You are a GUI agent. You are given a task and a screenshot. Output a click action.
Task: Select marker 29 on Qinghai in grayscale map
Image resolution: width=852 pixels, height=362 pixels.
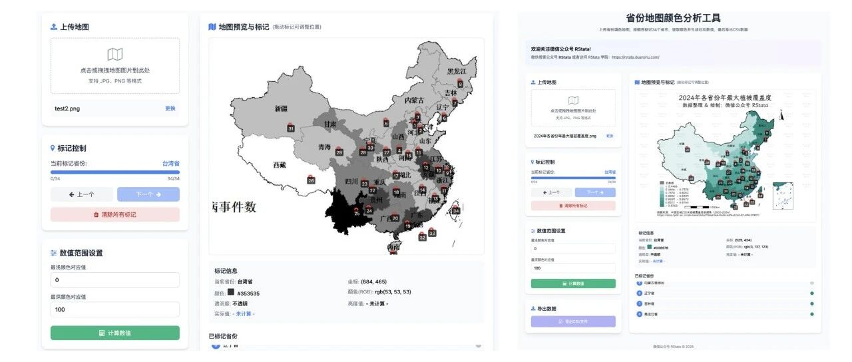point(339,152)
